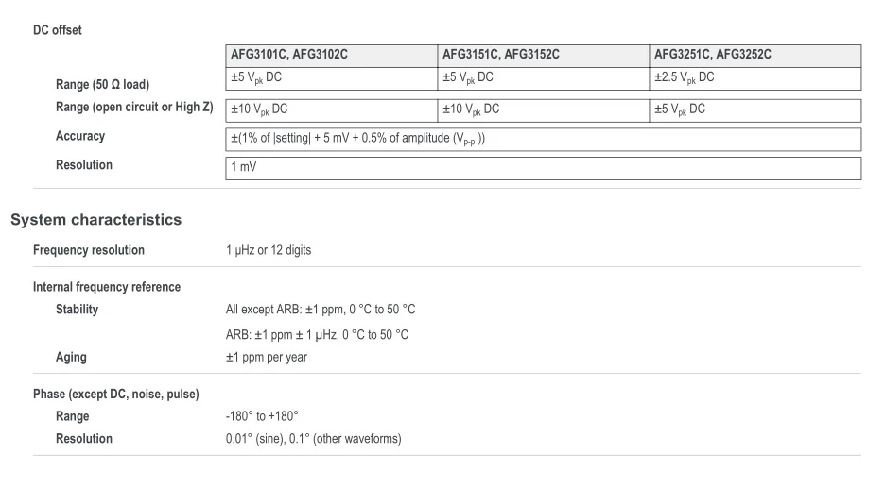This screenshot has width=885, height=488.
Task: Select the AFG3151C, AFG3152C column header
Action: (x=501, y=55)
